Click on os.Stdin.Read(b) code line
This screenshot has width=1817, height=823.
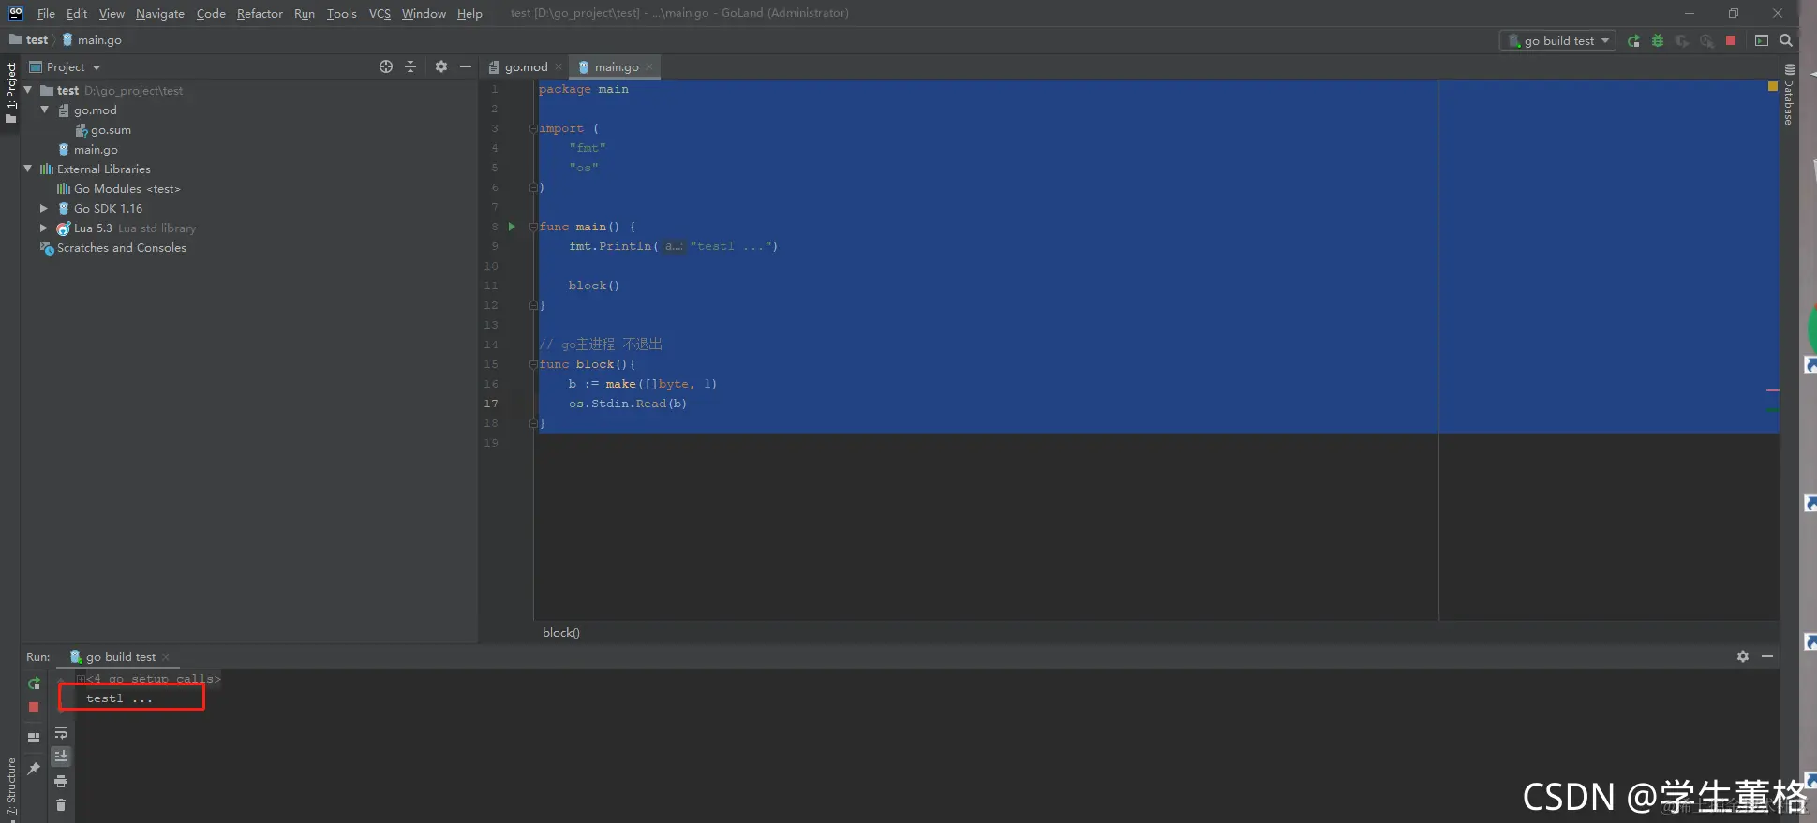(x=628, y=404)
